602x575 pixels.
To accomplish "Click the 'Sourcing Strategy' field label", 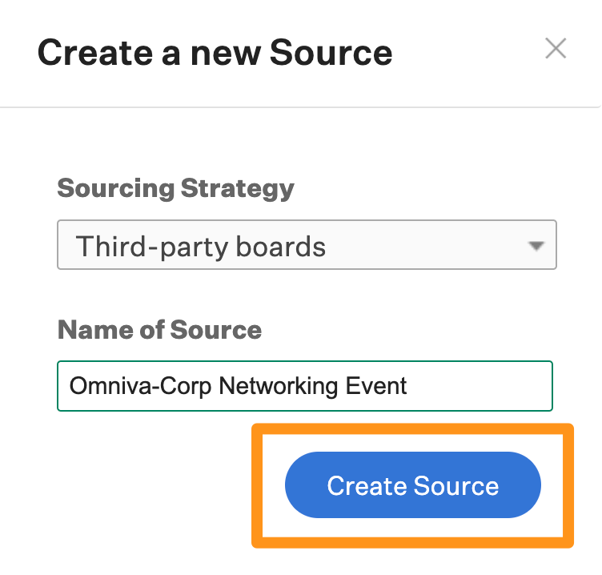I will (176, 189).
